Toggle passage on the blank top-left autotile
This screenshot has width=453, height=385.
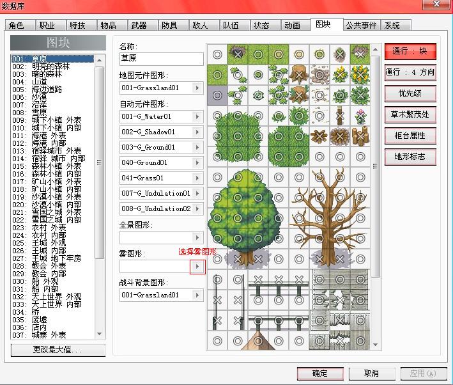(217, 54)
